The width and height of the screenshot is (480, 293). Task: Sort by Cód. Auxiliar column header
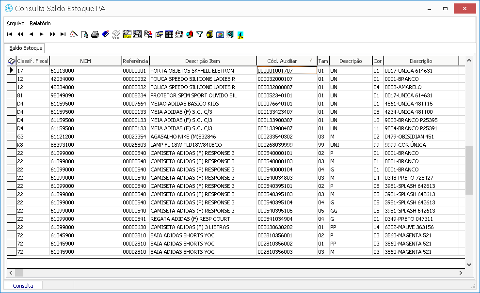coord(287,61)
